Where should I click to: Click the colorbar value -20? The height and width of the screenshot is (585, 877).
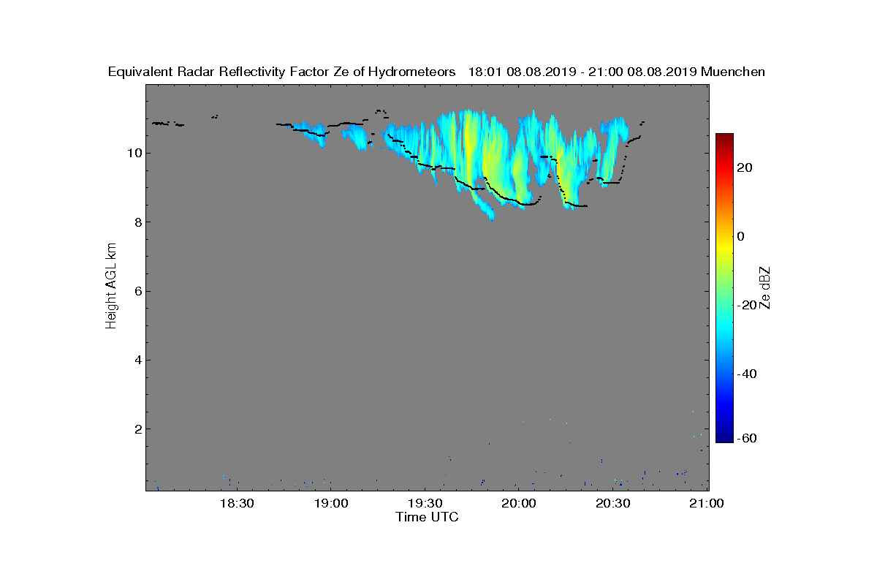747,306
